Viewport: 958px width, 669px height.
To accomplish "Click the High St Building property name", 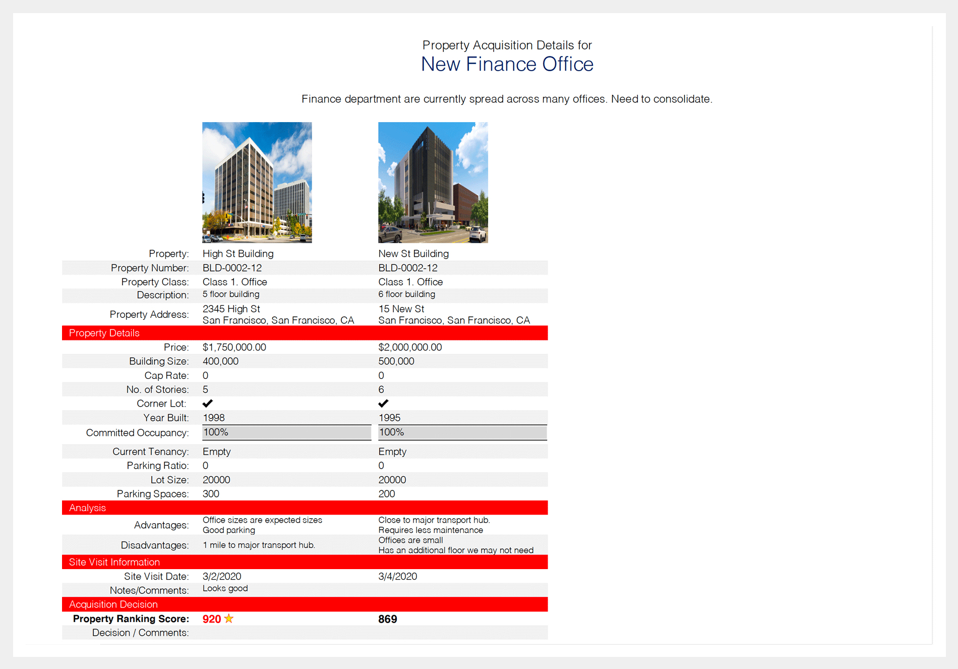I will (x=238, y=254).
